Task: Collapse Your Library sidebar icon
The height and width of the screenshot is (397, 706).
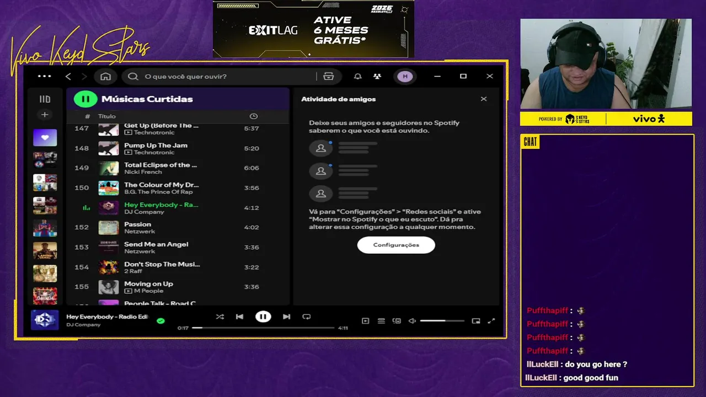Action: pyautogui.click(x=45, y=99)
